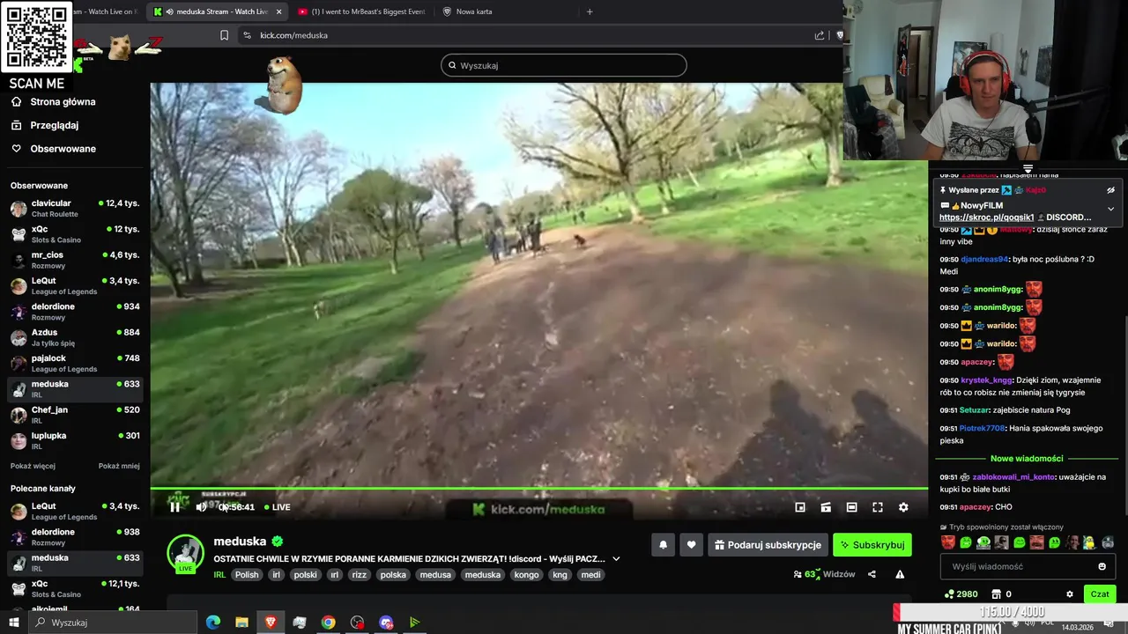Viewport: 1128px width, 634px height.
Task: Collapse the pinned message chevron
Action: [x=1110, y=210]
